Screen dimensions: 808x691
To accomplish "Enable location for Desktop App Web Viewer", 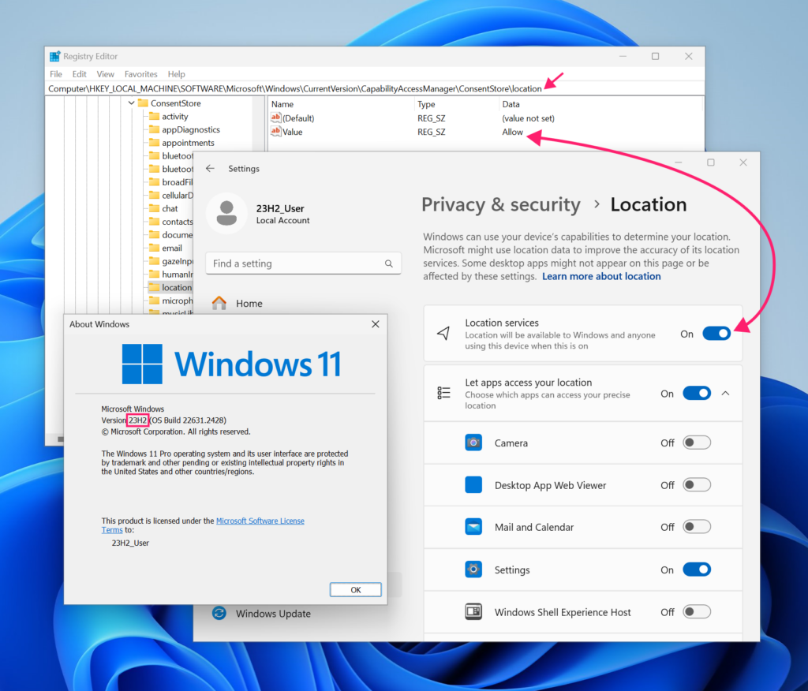I will [x=697, y=485].
